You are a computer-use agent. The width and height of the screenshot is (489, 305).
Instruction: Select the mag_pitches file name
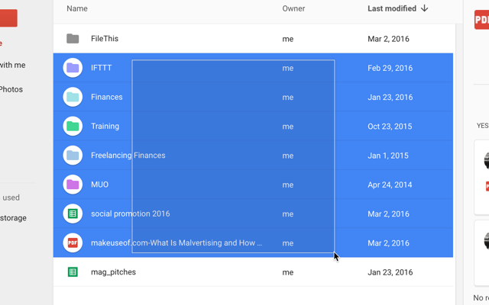pyautogui.click(x=114, y=272)
